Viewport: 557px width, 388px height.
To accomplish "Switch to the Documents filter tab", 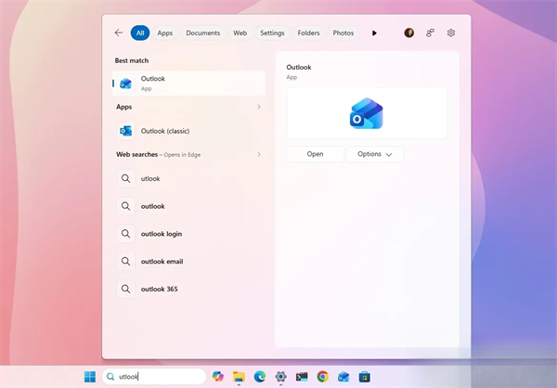I will (x=202, y=33).
